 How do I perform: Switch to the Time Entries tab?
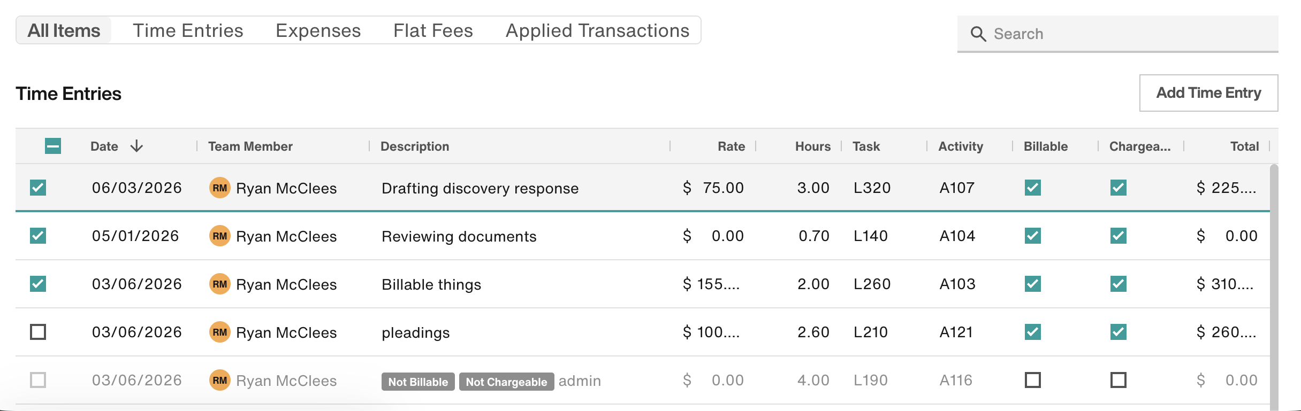(x=188, y=30)
